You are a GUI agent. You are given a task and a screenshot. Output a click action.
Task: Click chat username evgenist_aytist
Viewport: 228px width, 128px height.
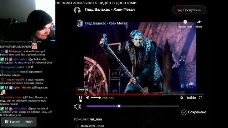point(15,67)
